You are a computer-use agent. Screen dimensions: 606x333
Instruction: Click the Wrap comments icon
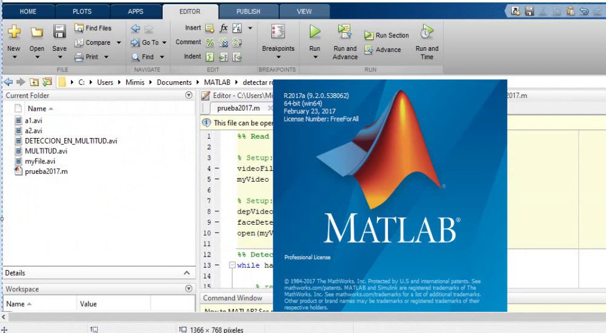click(x=237, y=42)
